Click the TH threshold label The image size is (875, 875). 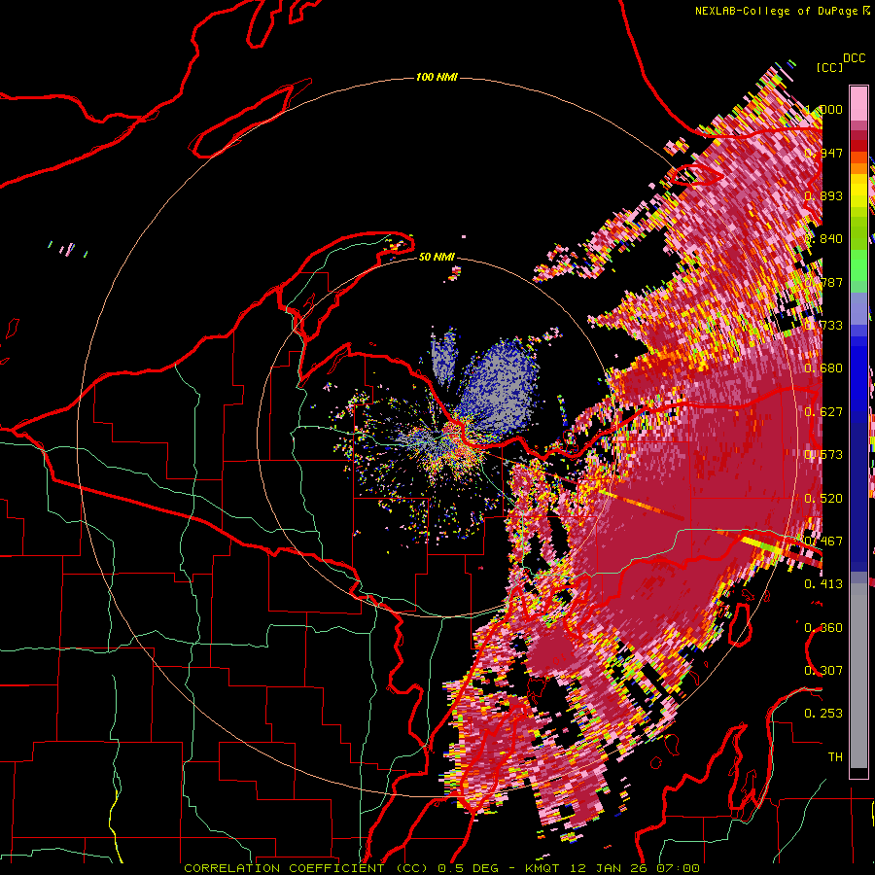(x=835, y=756)
